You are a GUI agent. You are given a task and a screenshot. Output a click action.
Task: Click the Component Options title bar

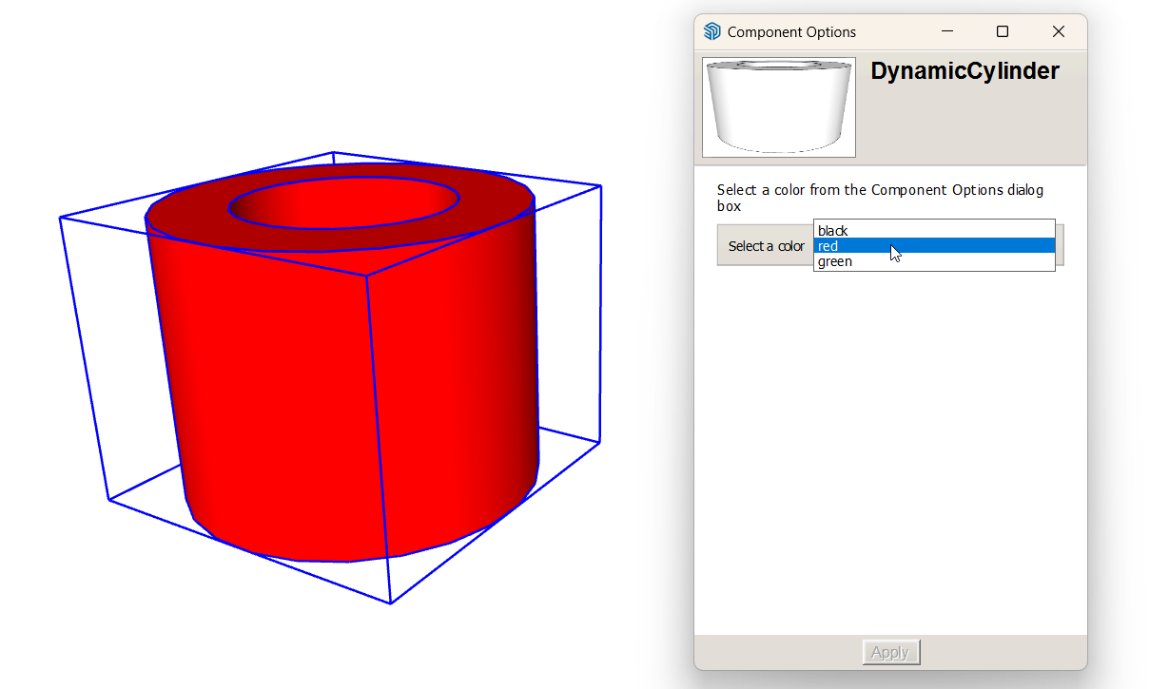click(789, 30)
